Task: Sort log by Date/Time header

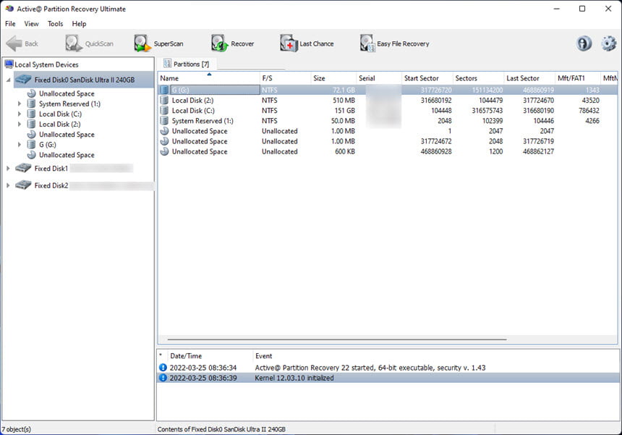Action: point(210,355)
